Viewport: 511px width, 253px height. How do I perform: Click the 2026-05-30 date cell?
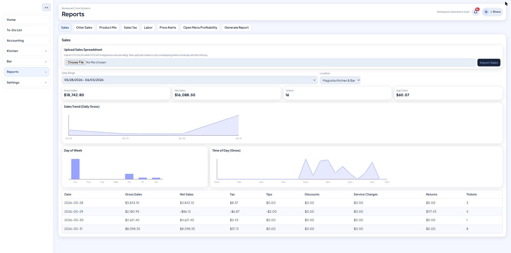[x=74, y=220]
